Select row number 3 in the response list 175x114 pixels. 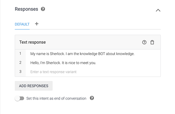(20, 72)
